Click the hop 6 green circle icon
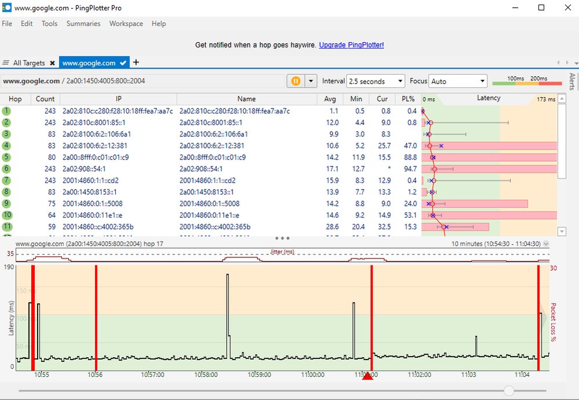Screen dimensions: 579x400 [x=6, y=169]
